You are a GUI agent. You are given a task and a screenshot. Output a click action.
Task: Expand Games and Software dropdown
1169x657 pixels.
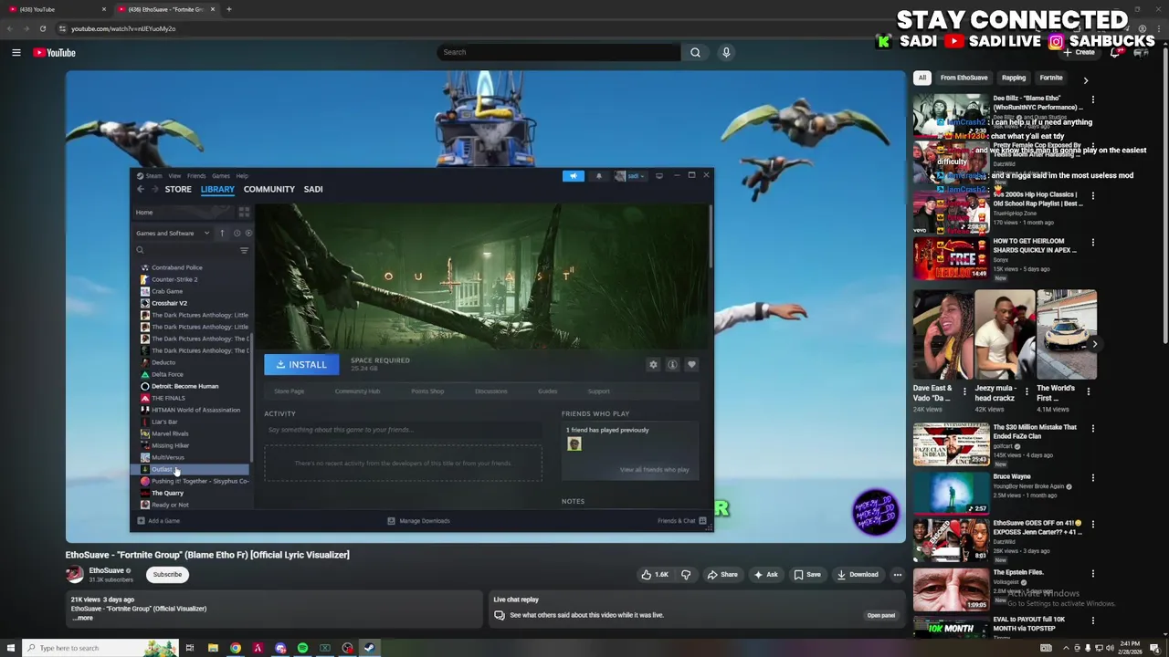pyautogui.click(x=173, y=234)
